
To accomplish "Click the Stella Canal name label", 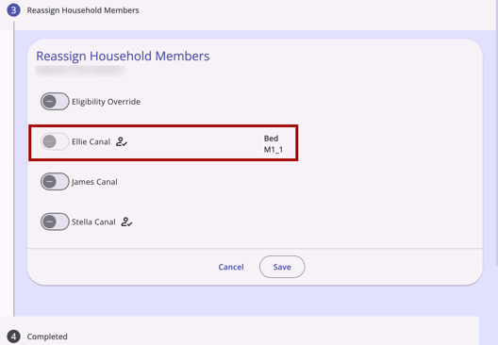I will (x=93, y=222).
